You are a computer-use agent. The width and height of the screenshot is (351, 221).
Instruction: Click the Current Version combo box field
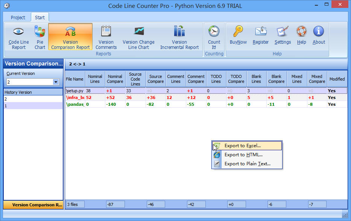coord(33,82)
